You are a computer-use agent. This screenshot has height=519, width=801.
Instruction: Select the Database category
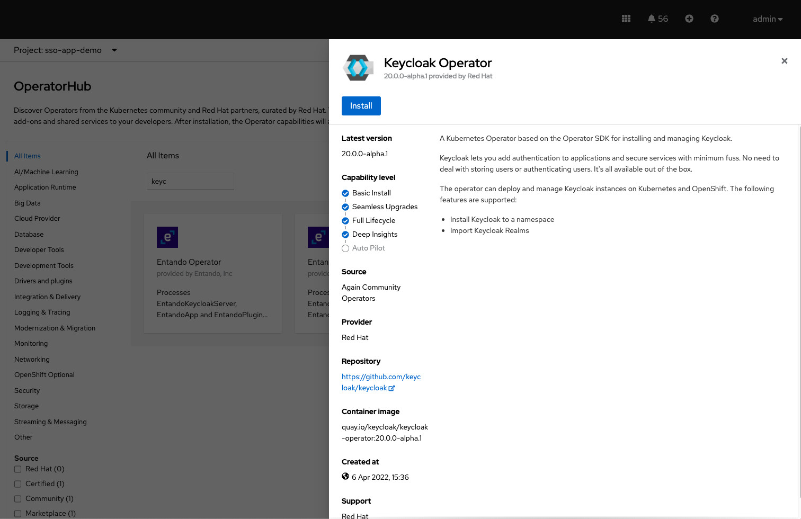(29, 234)
